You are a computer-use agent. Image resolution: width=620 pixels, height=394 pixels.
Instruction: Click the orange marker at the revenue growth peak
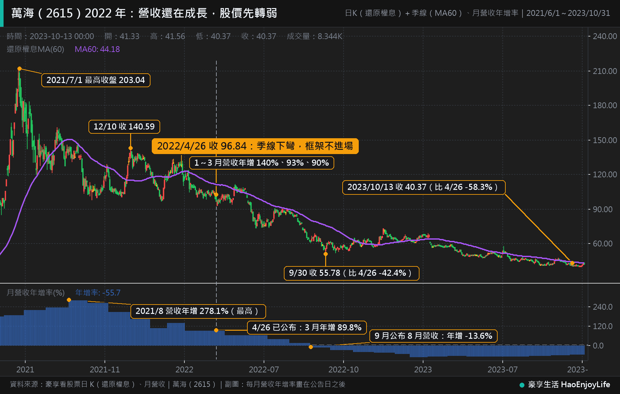tap(69, 300)
